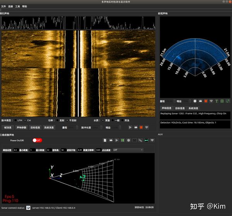Select the 浑浊 water quality radio option
Image resolution: width=232 pixels, height=216 pixels.
pos(125,120)
